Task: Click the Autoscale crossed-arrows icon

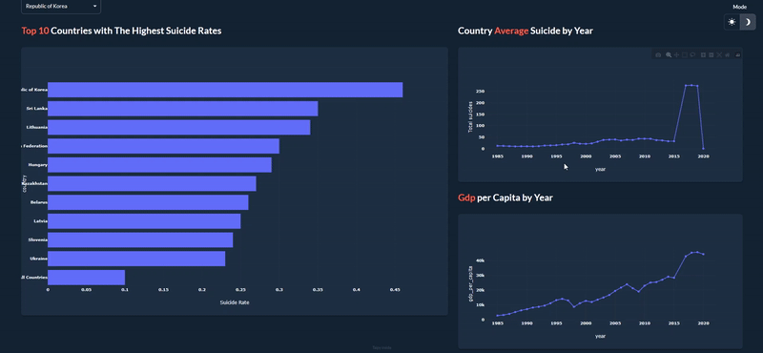Action: pos(719,55)
